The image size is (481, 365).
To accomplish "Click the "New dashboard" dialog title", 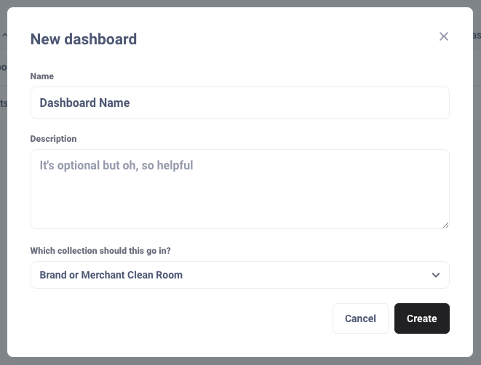I will point(84,39).
